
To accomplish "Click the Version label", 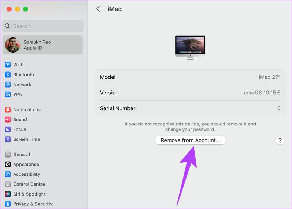I will pyautogui.click(x=109, y=93).
